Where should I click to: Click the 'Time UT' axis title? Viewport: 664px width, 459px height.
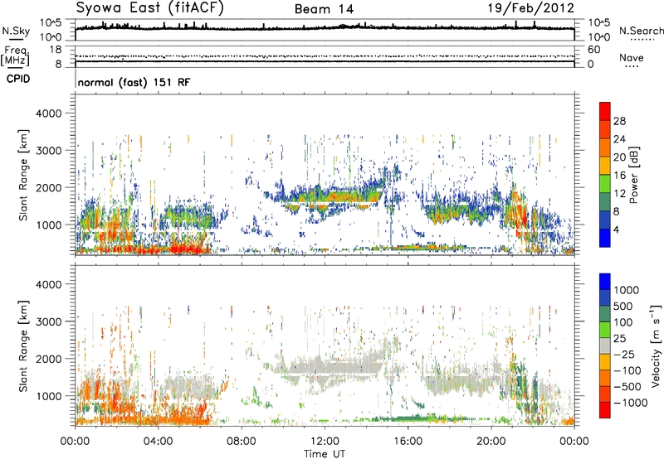coord(325,454)
